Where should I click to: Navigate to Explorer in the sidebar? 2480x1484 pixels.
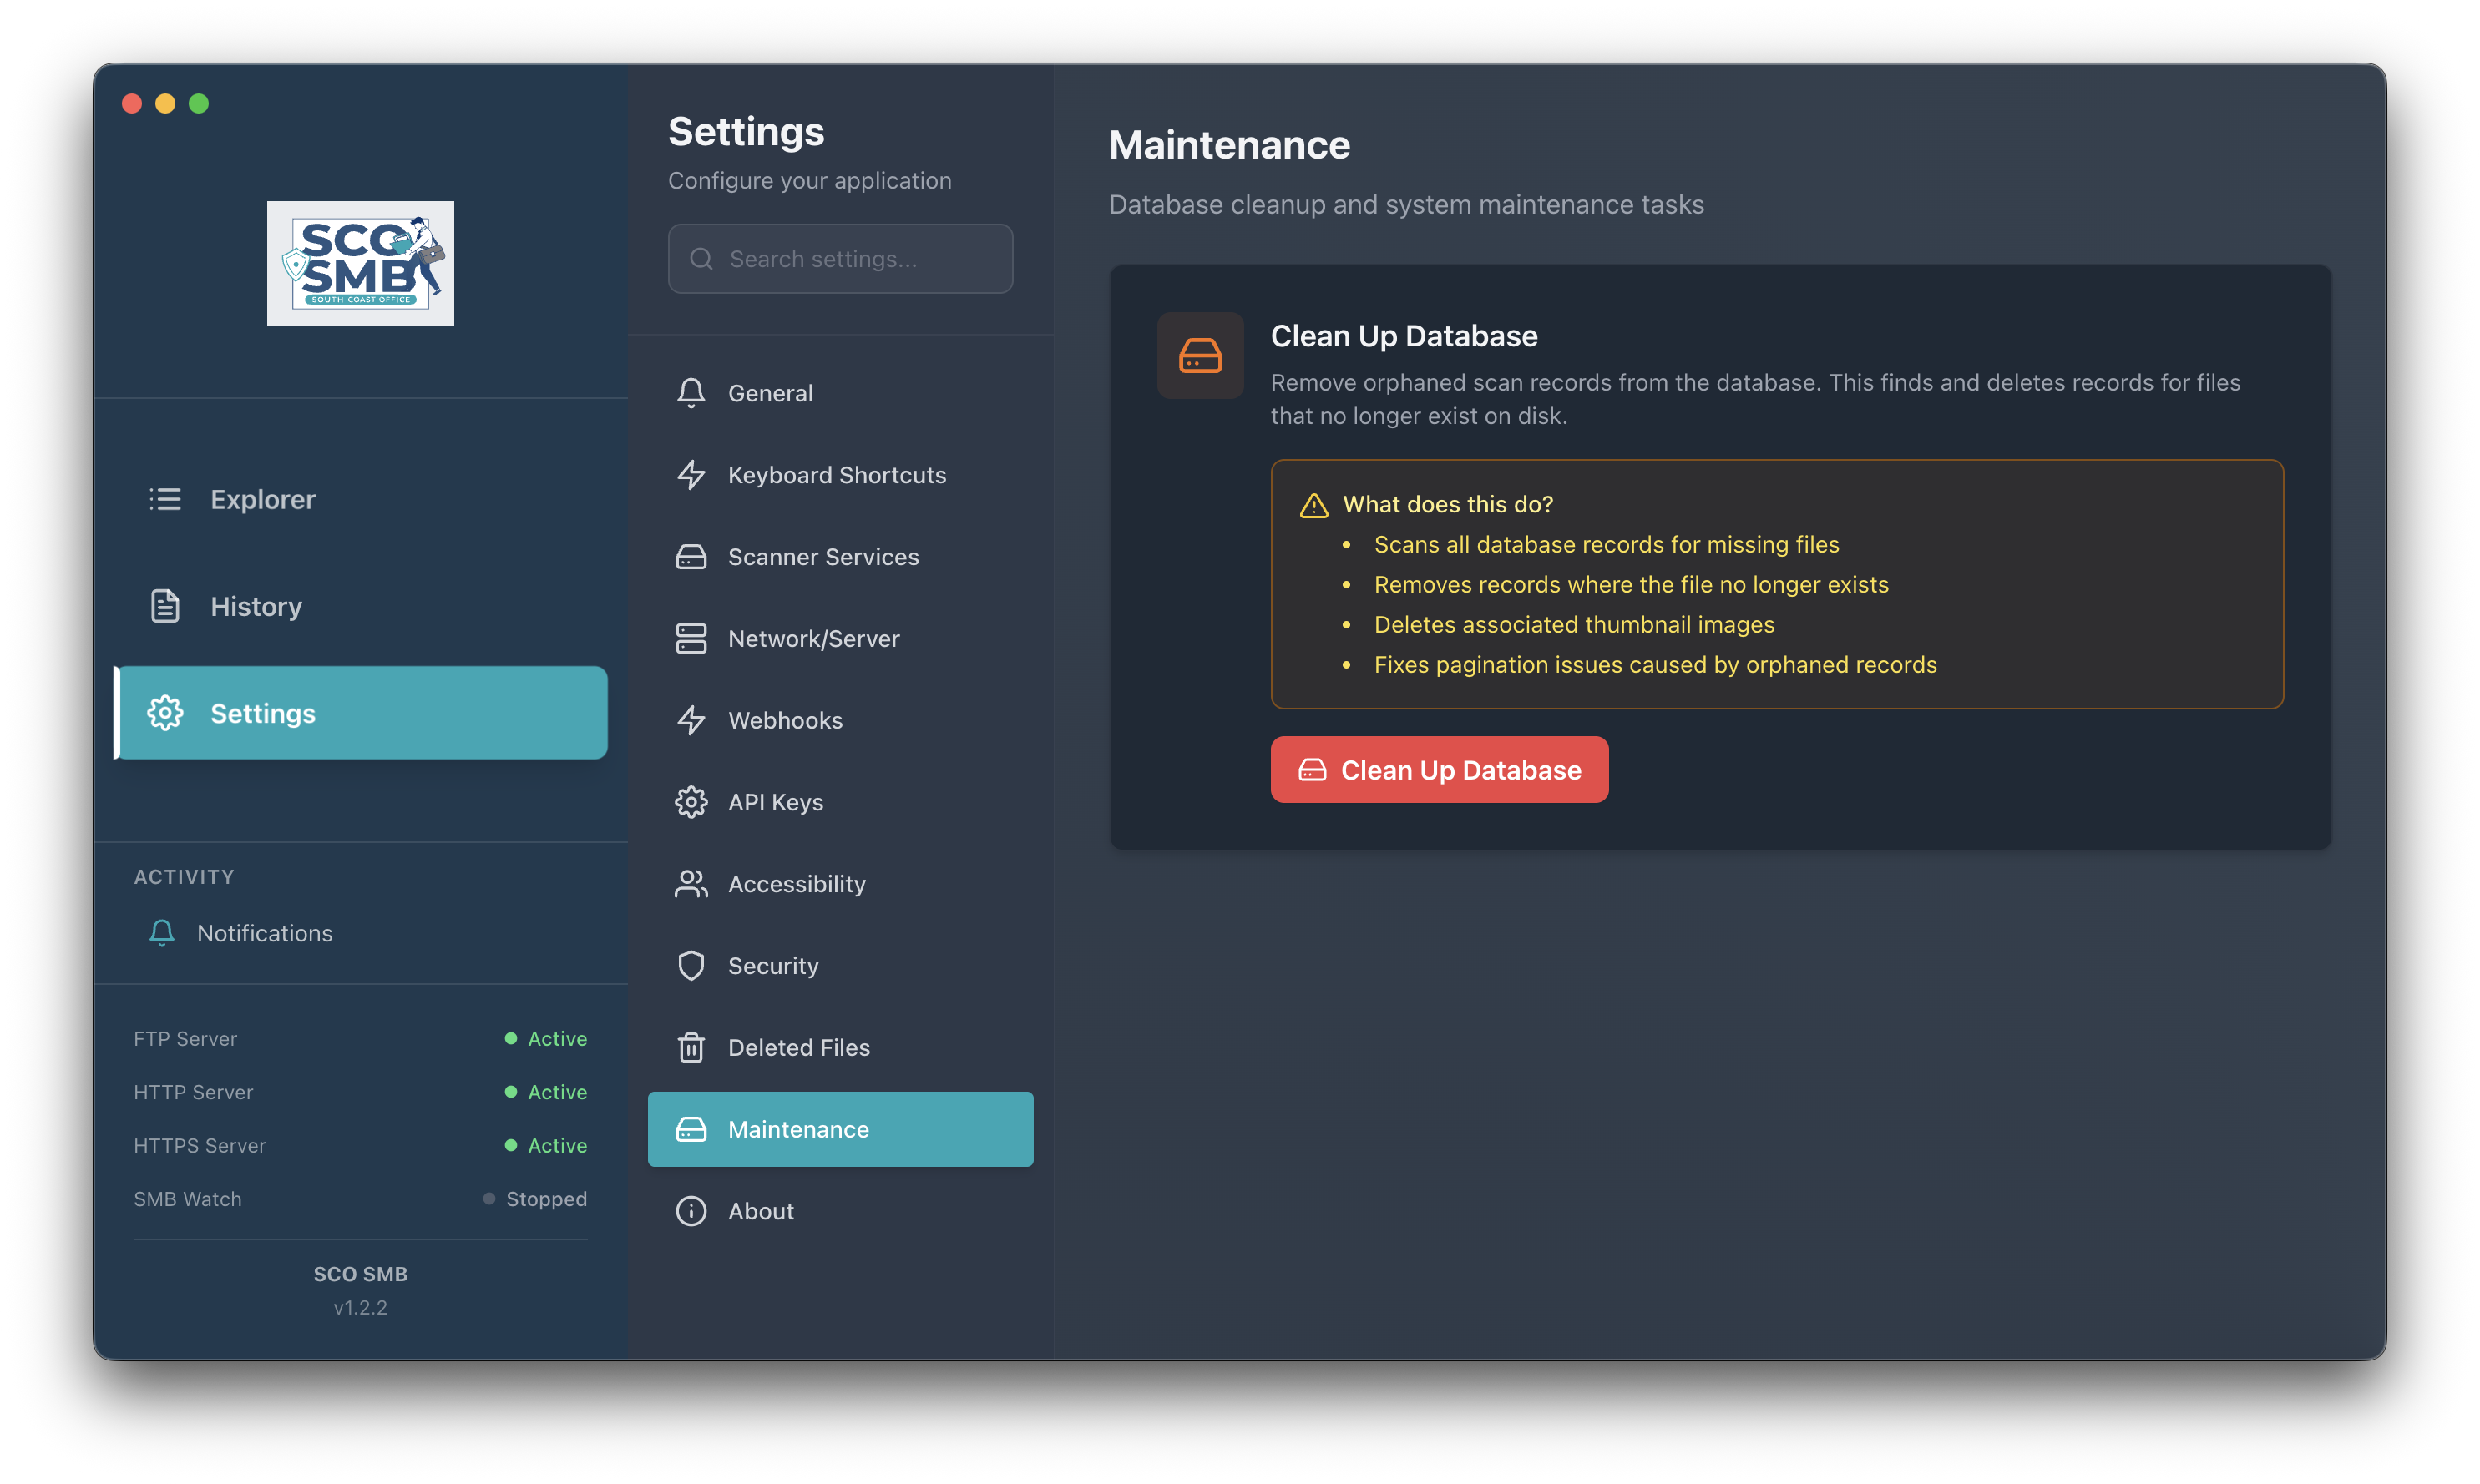click(360, 499)
